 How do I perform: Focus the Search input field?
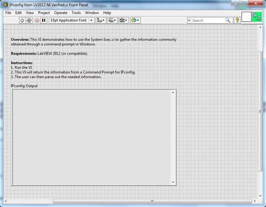[x=208, y=20]
